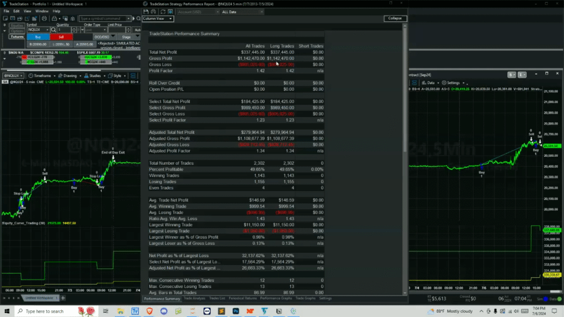Viewport: 564px width, 317px height.
Task: Switch to the Trade Analysis tab
Action: tap(194, 298)
